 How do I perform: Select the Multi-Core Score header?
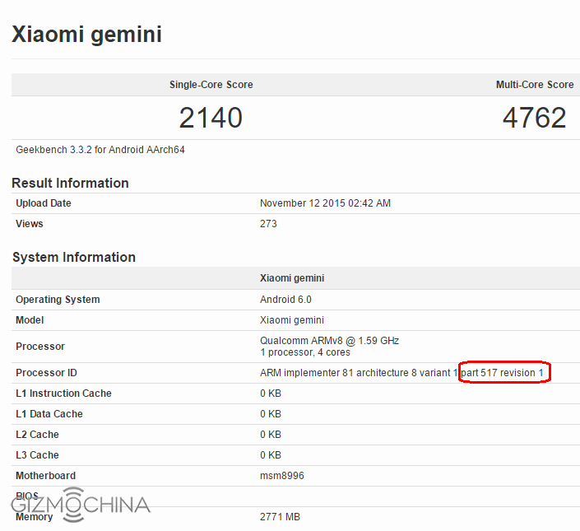pyautogui.click(x=535, y=85)
